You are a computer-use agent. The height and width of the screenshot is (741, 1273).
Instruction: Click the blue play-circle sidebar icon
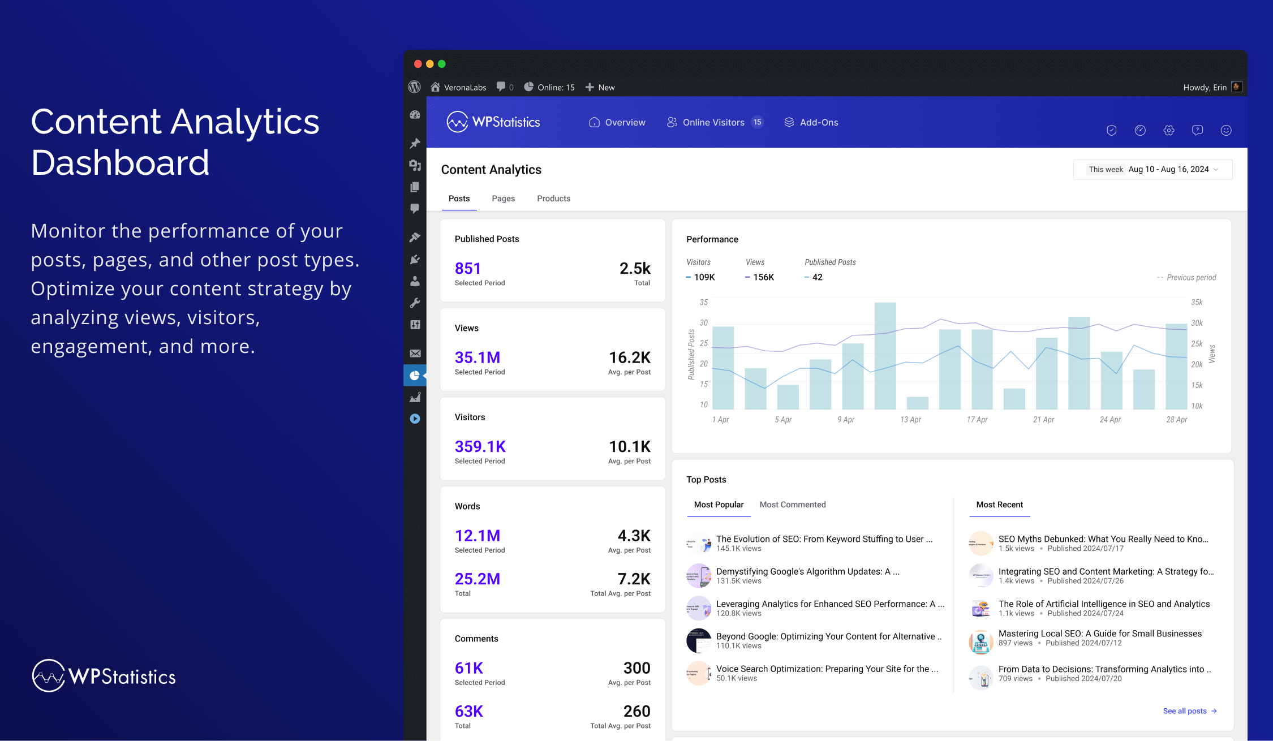point(415,419)
